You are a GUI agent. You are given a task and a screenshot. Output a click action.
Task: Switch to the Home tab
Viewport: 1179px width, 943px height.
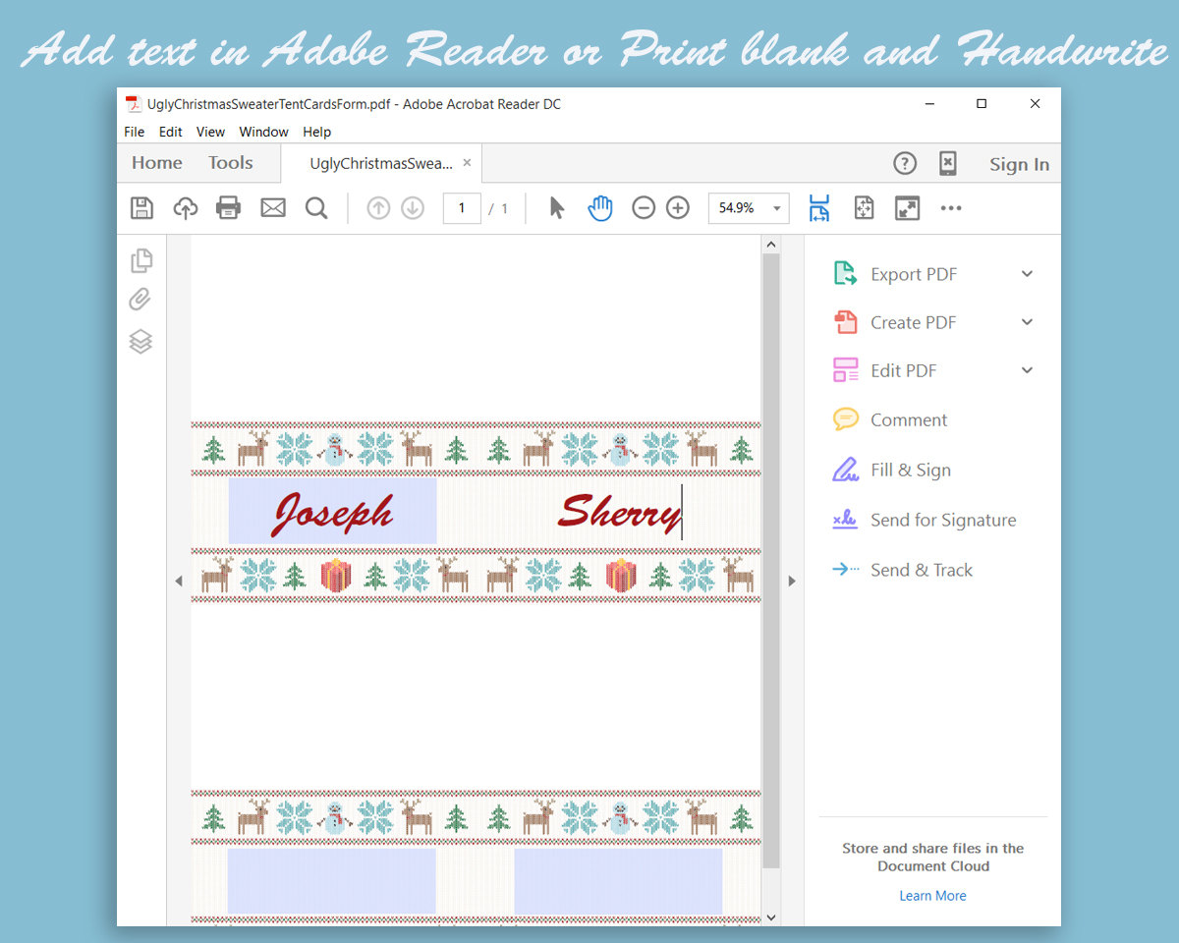[x=157, y=163]
